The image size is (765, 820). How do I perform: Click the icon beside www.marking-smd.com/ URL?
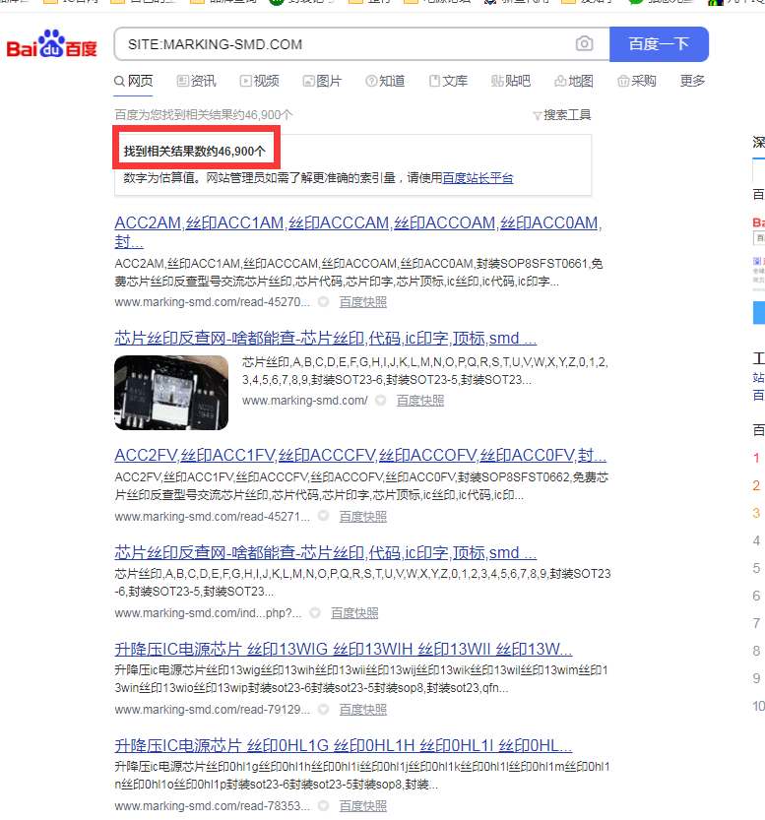click(x=381, y=401)
